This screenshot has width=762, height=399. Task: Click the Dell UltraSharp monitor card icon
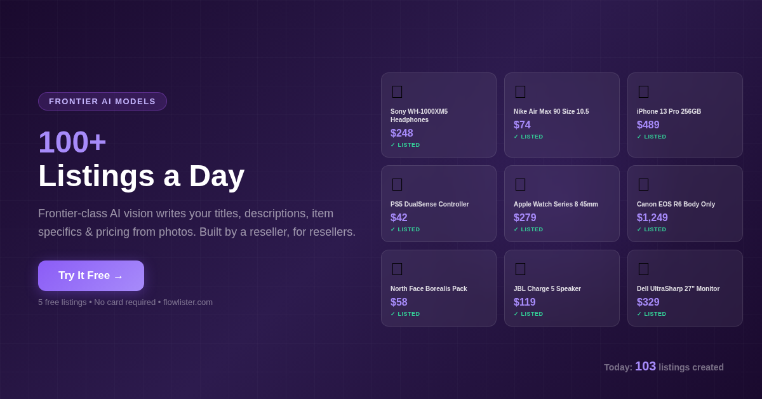click(643, 269)
